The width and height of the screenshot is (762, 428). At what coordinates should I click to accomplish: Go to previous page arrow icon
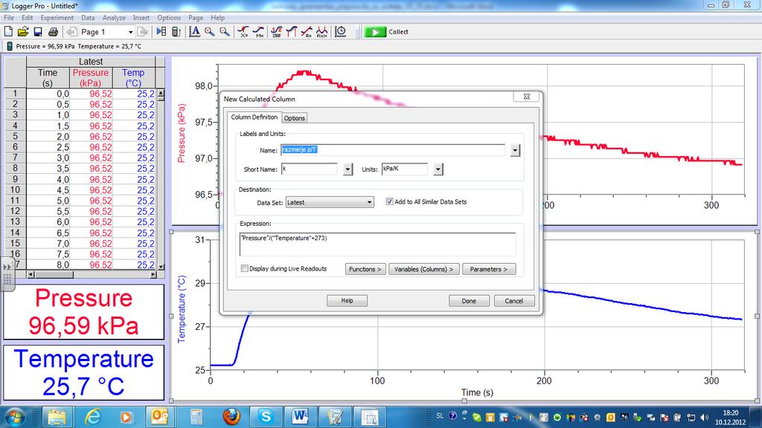pyautogui.click(x=72, y=31)
